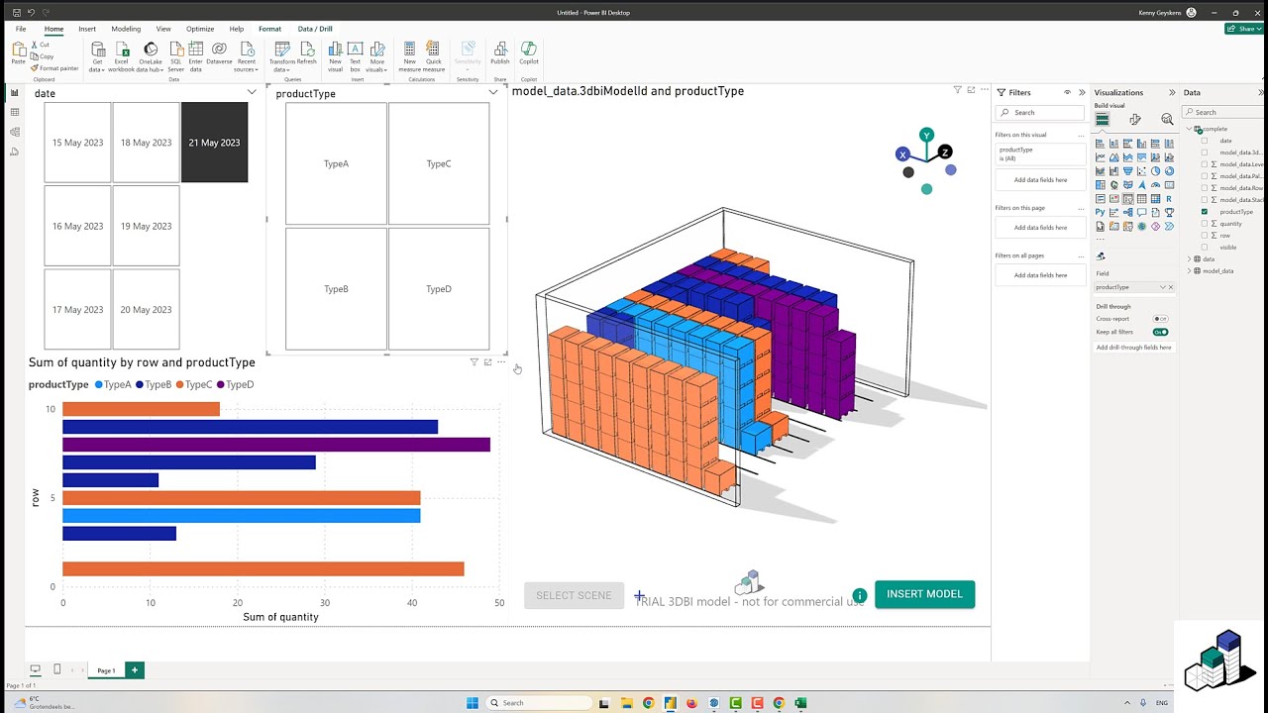Click the Publish icon
Viewport: 1268px width, 713px height.
(500, 52)
